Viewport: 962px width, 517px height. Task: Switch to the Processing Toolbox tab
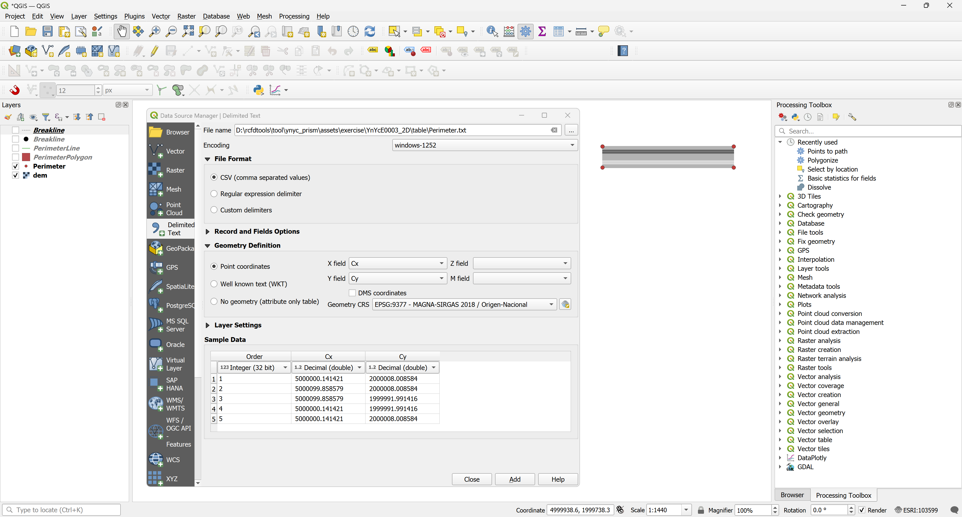[x=843, y=495]
